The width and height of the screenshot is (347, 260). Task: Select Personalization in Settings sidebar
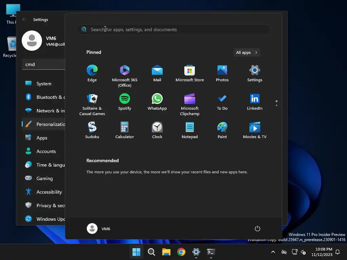pyautogui.click(x=43, y=124)
